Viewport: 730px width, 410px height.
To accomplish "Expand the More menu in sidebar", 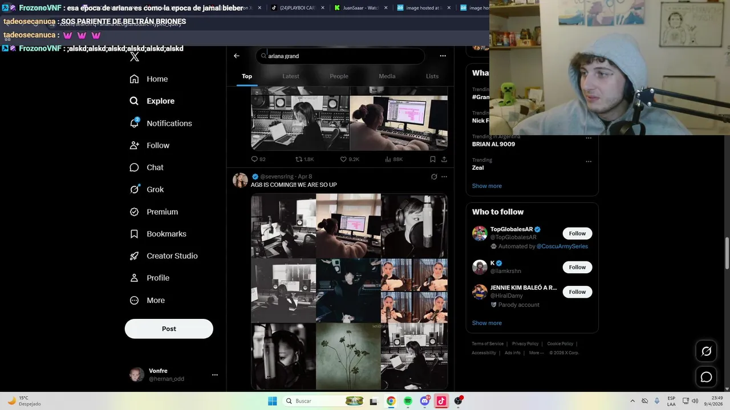I will click(147, 300).
